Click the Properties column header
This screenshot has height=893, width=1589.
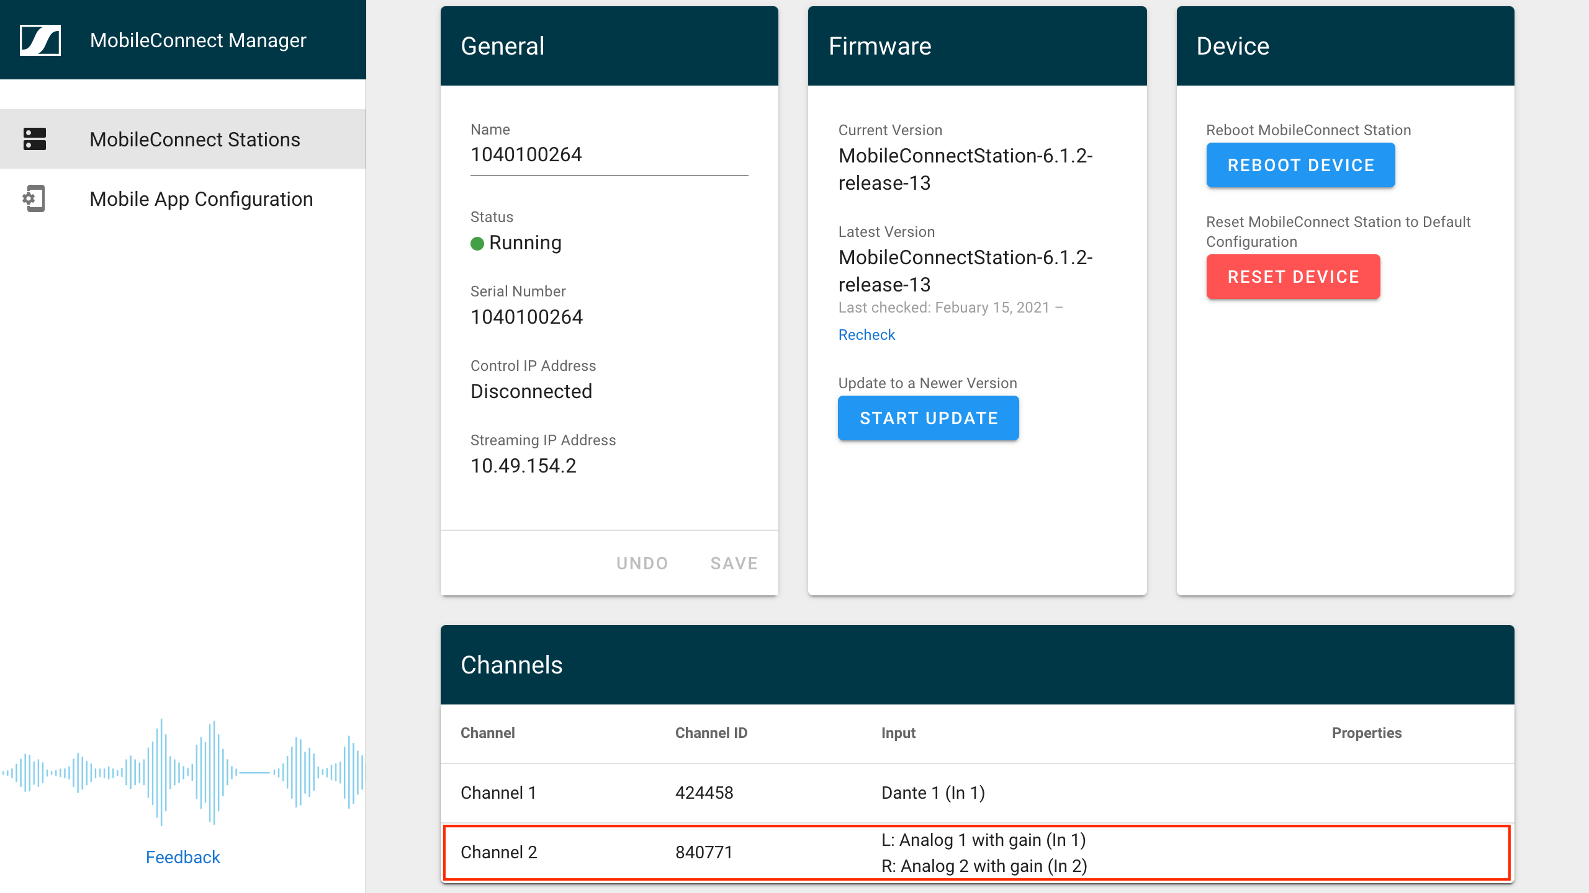[x=1367, y=733]
